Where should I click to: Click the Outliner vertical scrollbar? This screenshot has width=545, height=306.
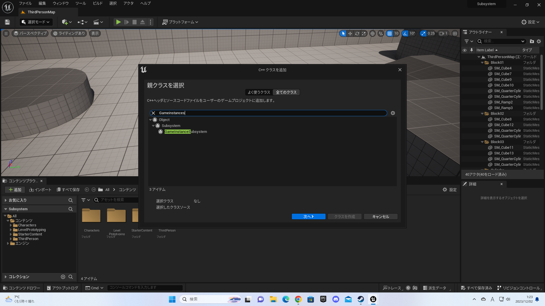click(542, 82)
